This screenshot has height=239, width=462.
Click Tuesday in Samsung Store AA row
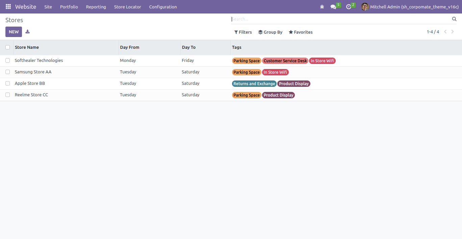128,72
